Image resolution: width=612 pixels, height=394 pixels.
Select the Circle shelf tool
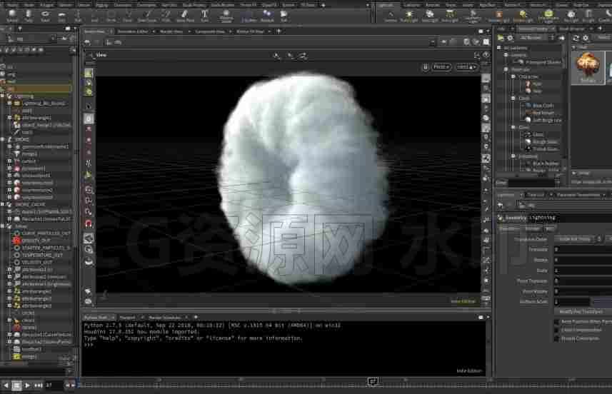[x=111, y=16]
